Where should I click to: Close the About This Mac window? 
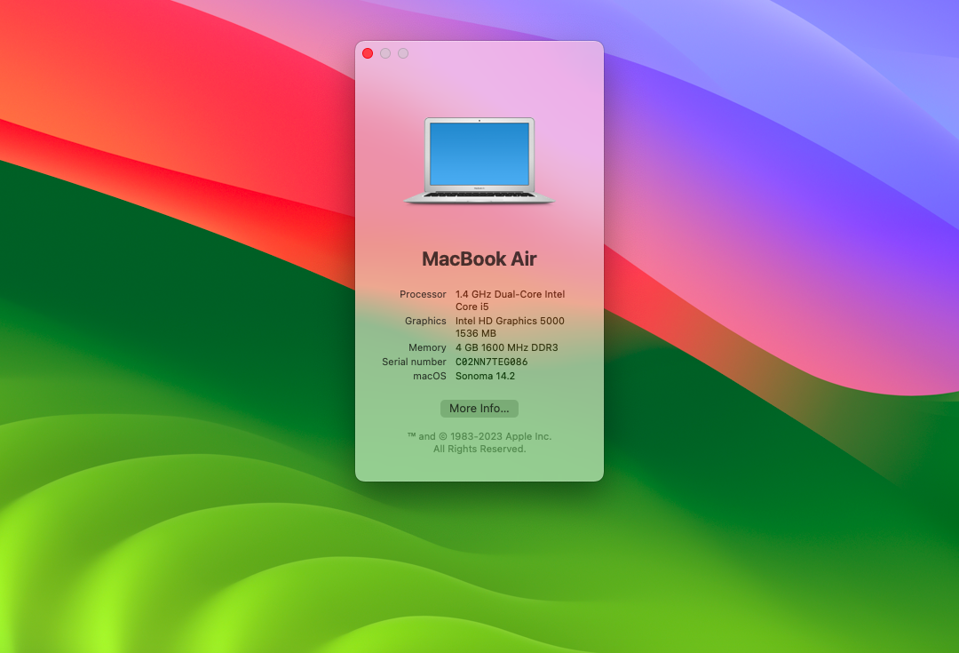368,53
